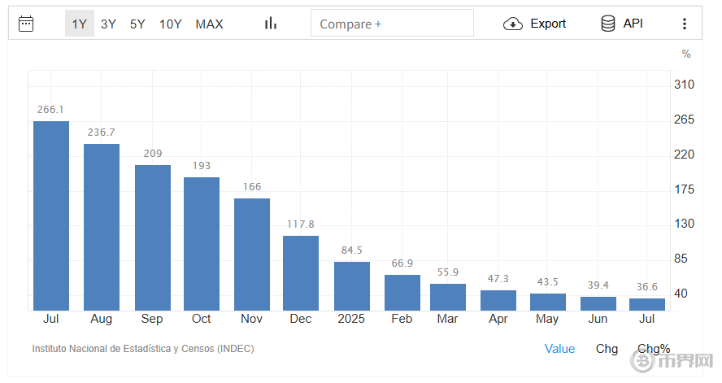Click the latest July 36.6 bar
Viewport: 722px width, 383px height.
pos(647,304)
